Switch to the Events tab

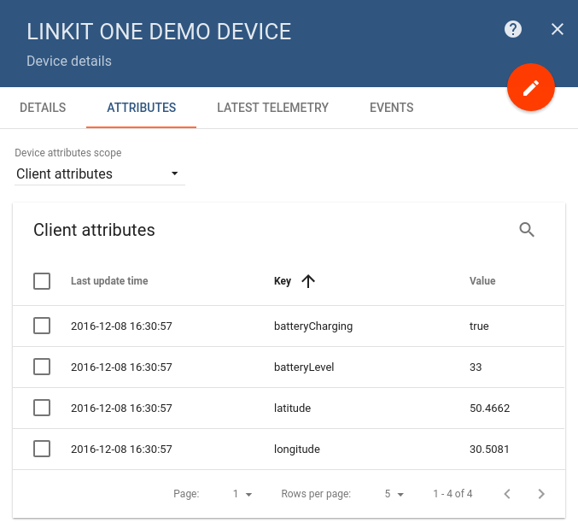(392, 108)
